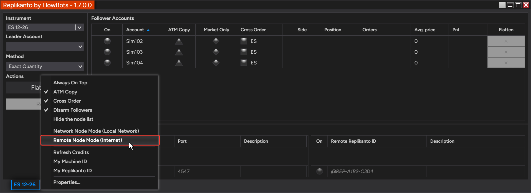Toggle On indicator for @REP-A1B2-C3D4 node
This screenshot has width=531, height=193.
pos(320,171)
